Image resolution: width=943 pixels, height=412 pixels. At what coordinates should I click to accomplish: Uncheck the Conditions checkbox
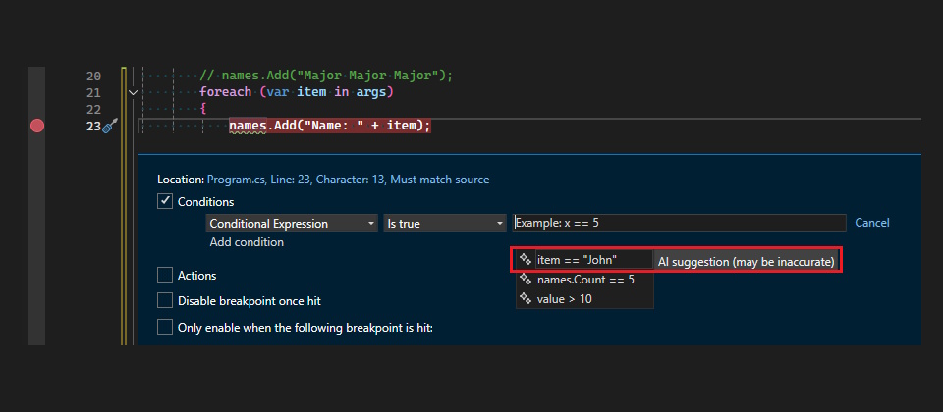tap(165, 201)
